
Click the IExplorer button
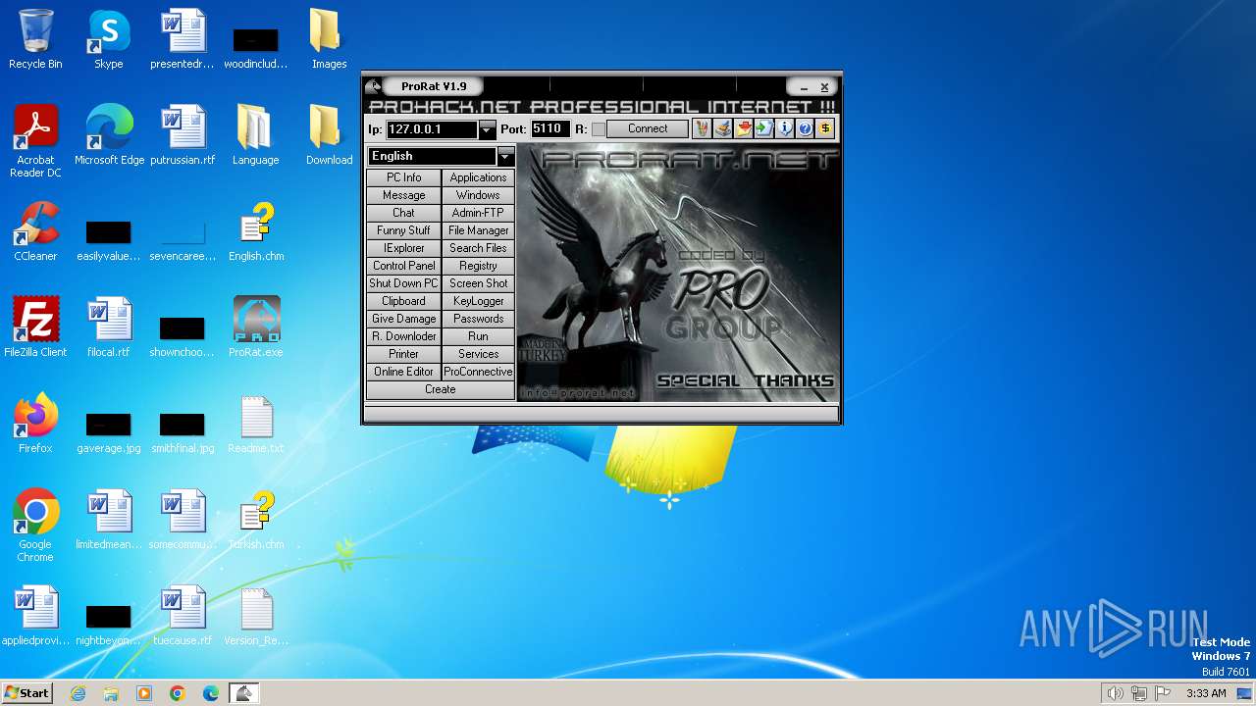click(403, 248)
